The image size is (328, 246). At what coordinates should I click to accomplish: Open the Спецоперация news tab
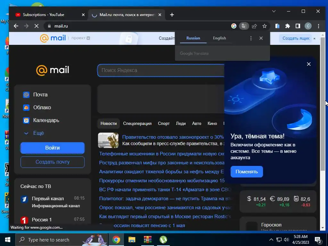point(137,123)
